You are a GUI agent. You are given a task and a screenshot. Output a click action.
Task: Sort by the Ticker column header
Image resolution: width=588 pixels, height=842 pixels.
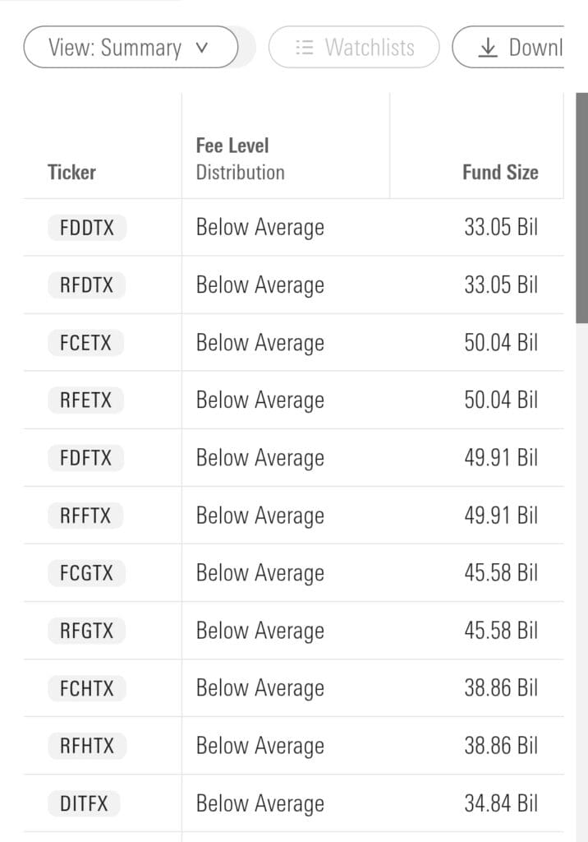[x=71, y=173]
